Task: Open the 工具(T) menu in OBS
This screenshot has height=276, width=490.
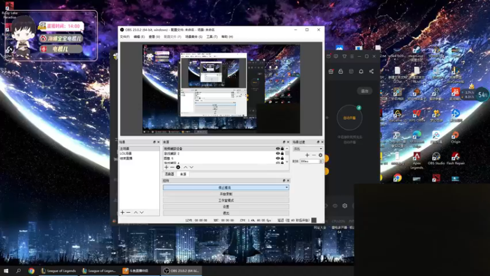Action: tap(212, 37)
